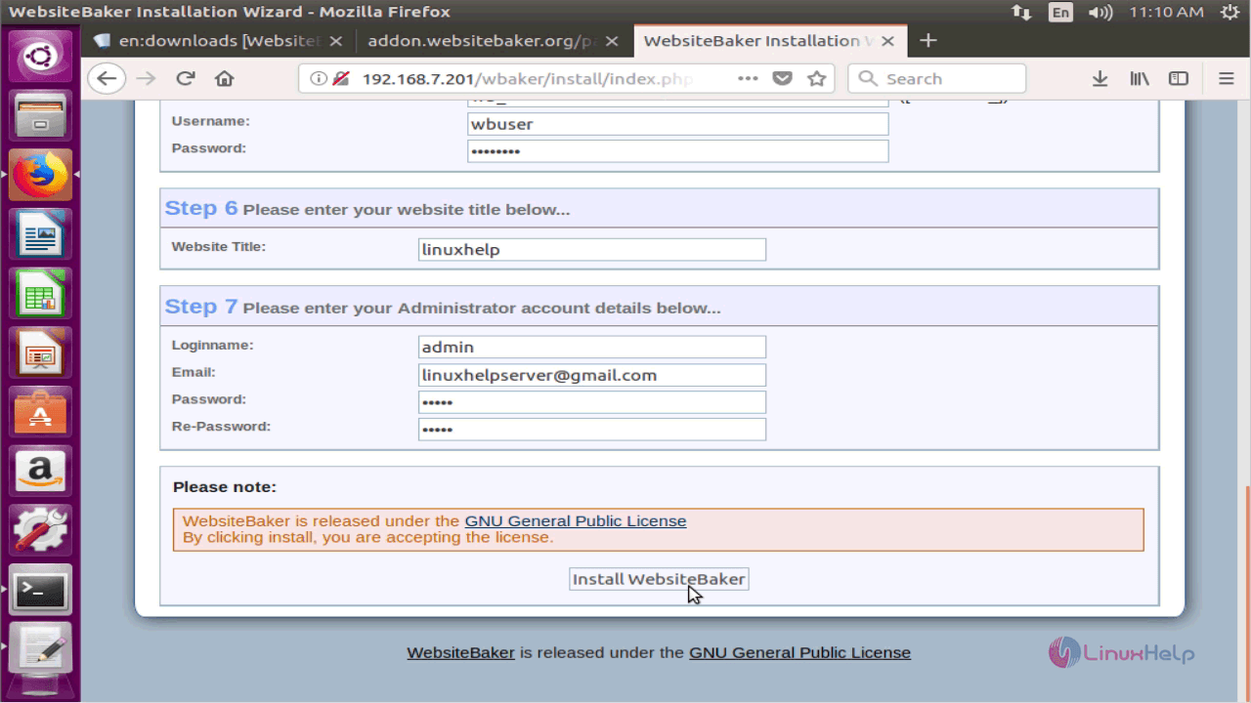
Task: Click the Loginname field admin
Action: (x=591, y=347)
